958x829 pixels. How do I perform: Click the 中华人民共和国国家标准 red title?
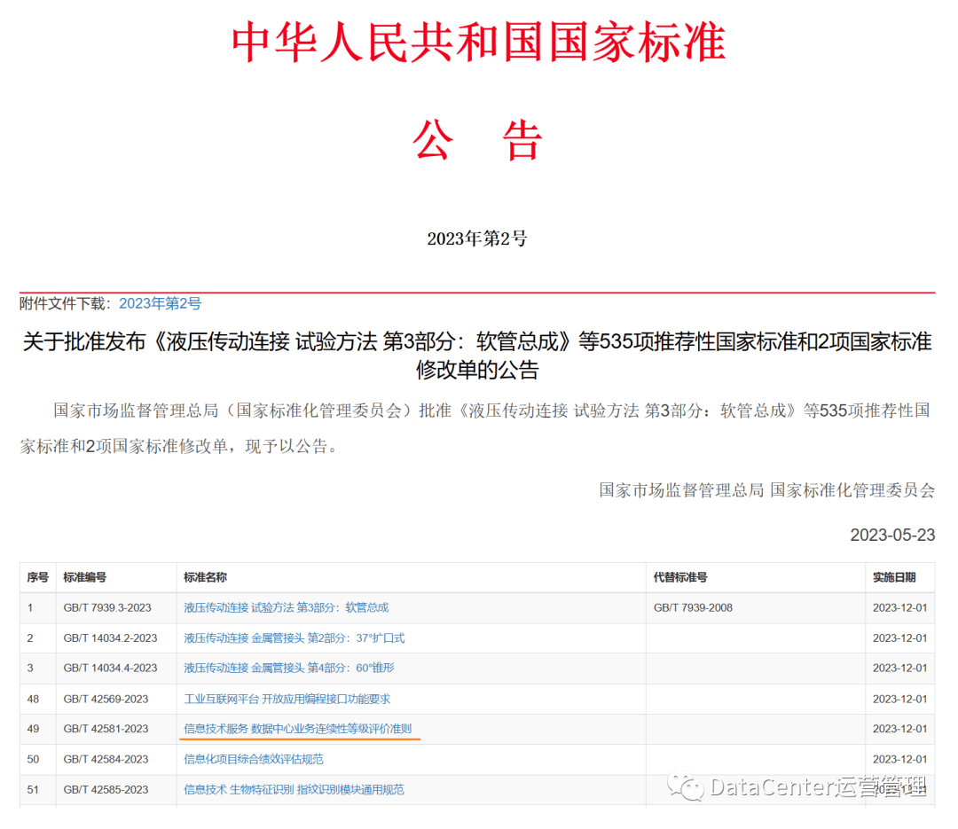pyautogui.click(x=478, y=43)
